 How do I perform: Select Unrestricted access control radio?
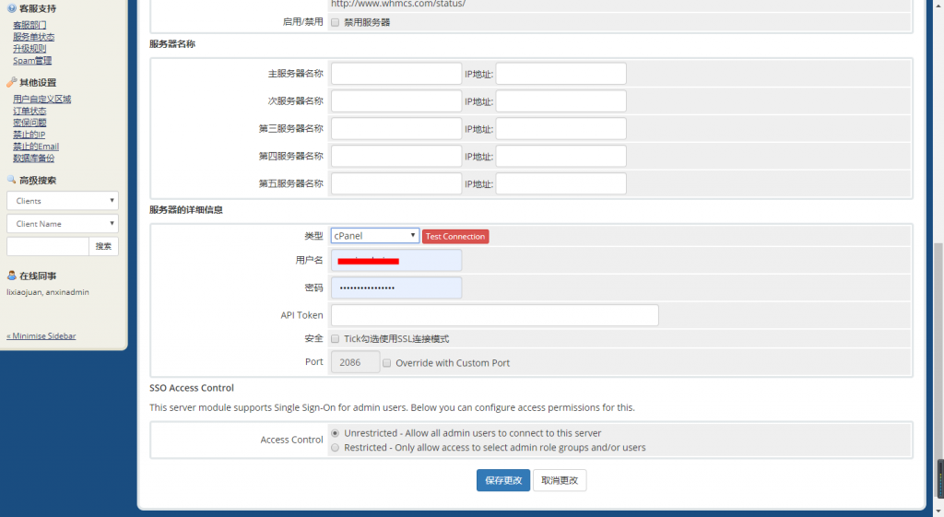(335, 433)
